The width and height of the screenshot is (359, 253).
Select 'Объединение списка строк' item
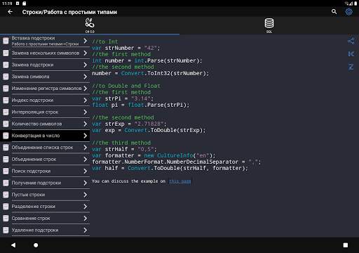pyautogui.click(x=45, y=148)
